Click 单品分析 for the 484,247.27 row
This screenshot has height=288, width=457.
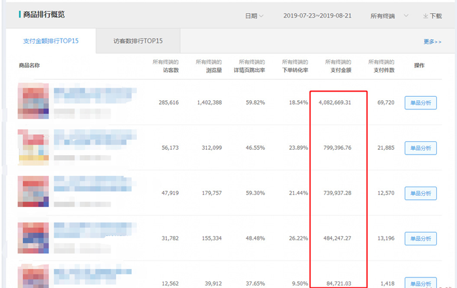tap(420, 238)
